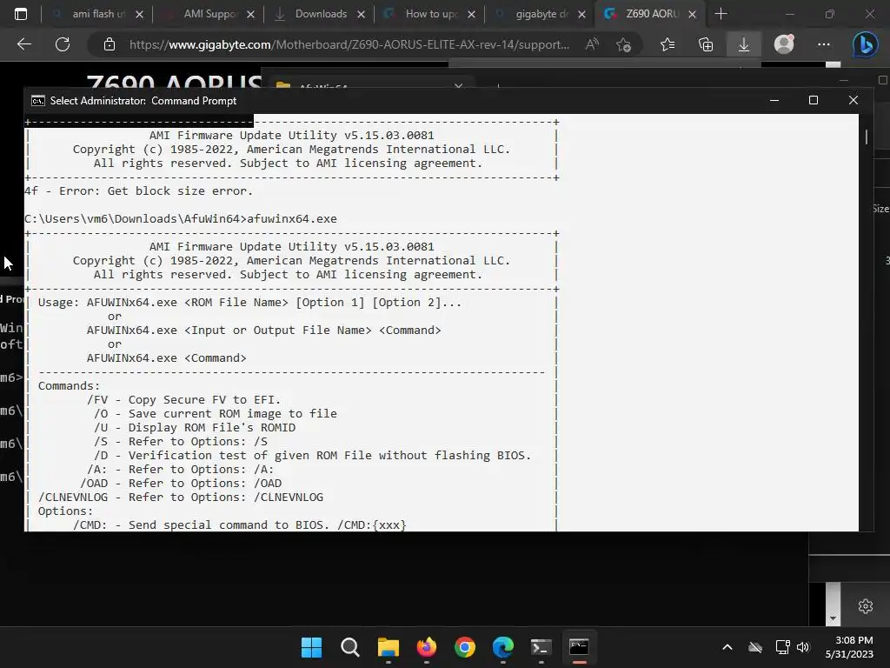890x668 pixels.
Task: Open Edge Settings and more menu
Action: coord(824,44)
